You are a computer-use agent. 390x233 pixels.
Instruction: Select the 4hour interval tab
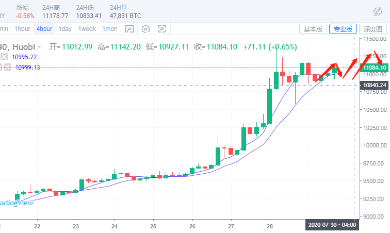click(x=44, y=29)
